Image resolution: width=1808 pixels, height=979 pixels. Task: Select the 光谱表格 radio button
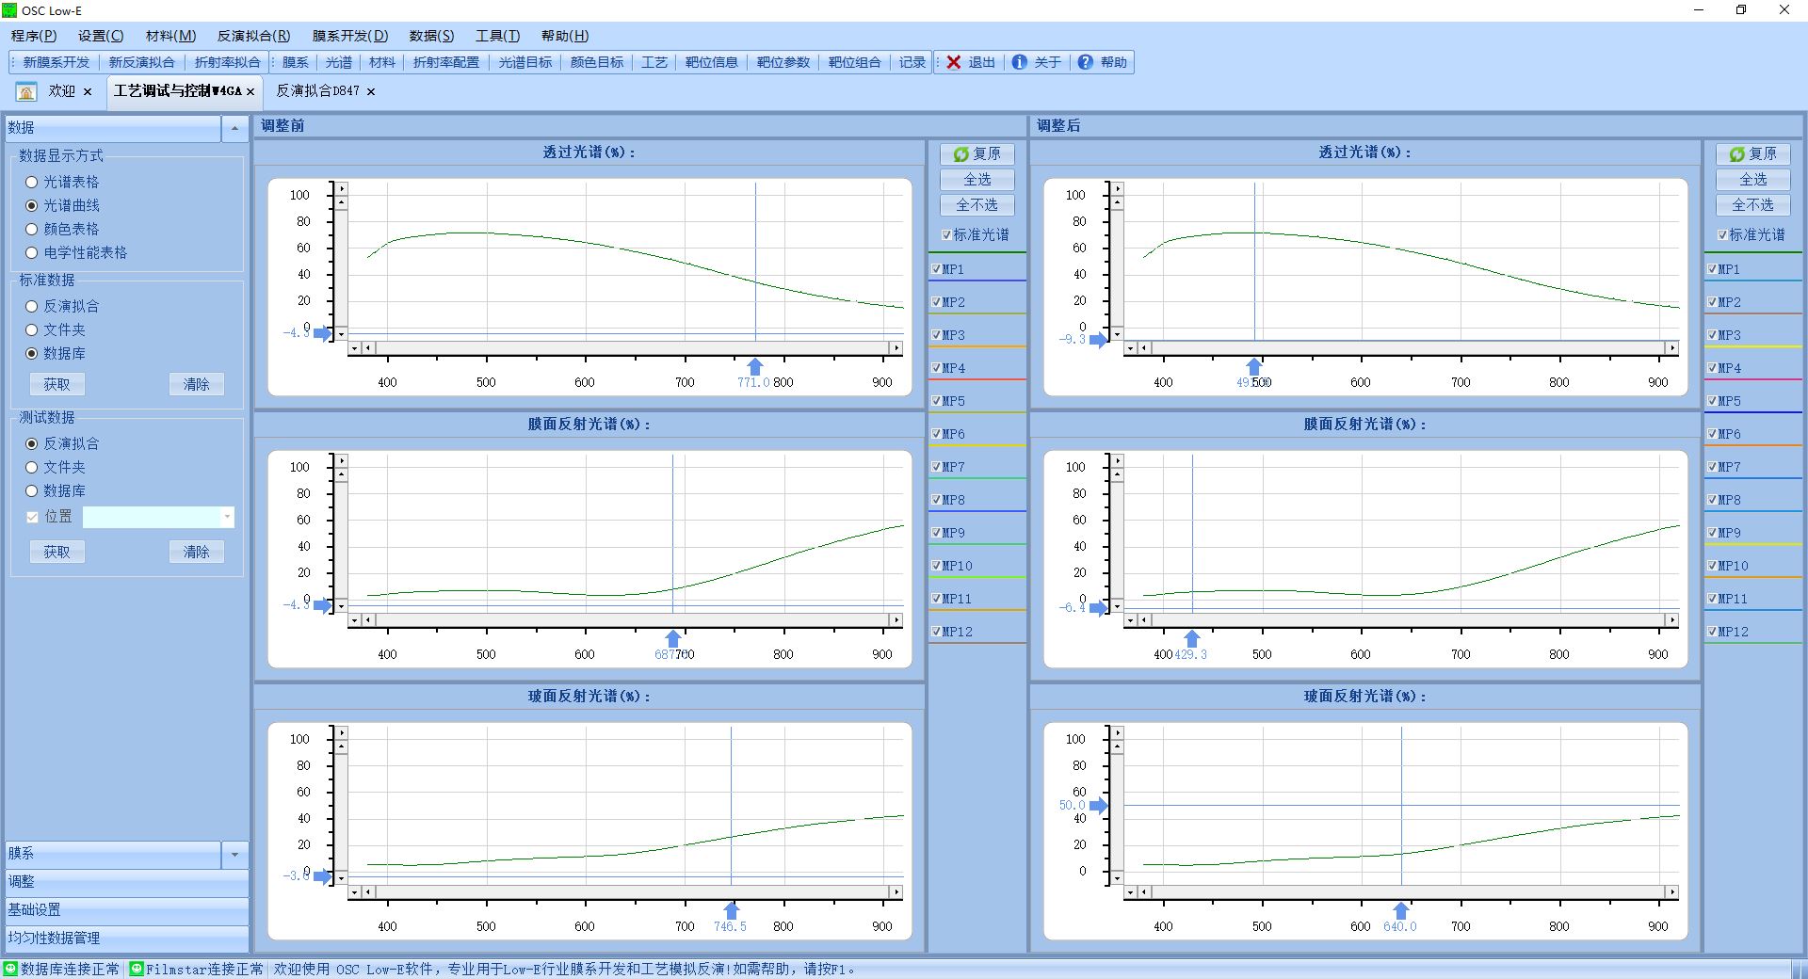[31, 182]
